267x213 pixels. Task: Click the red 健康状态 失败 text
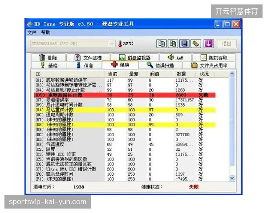click(194, 187)
